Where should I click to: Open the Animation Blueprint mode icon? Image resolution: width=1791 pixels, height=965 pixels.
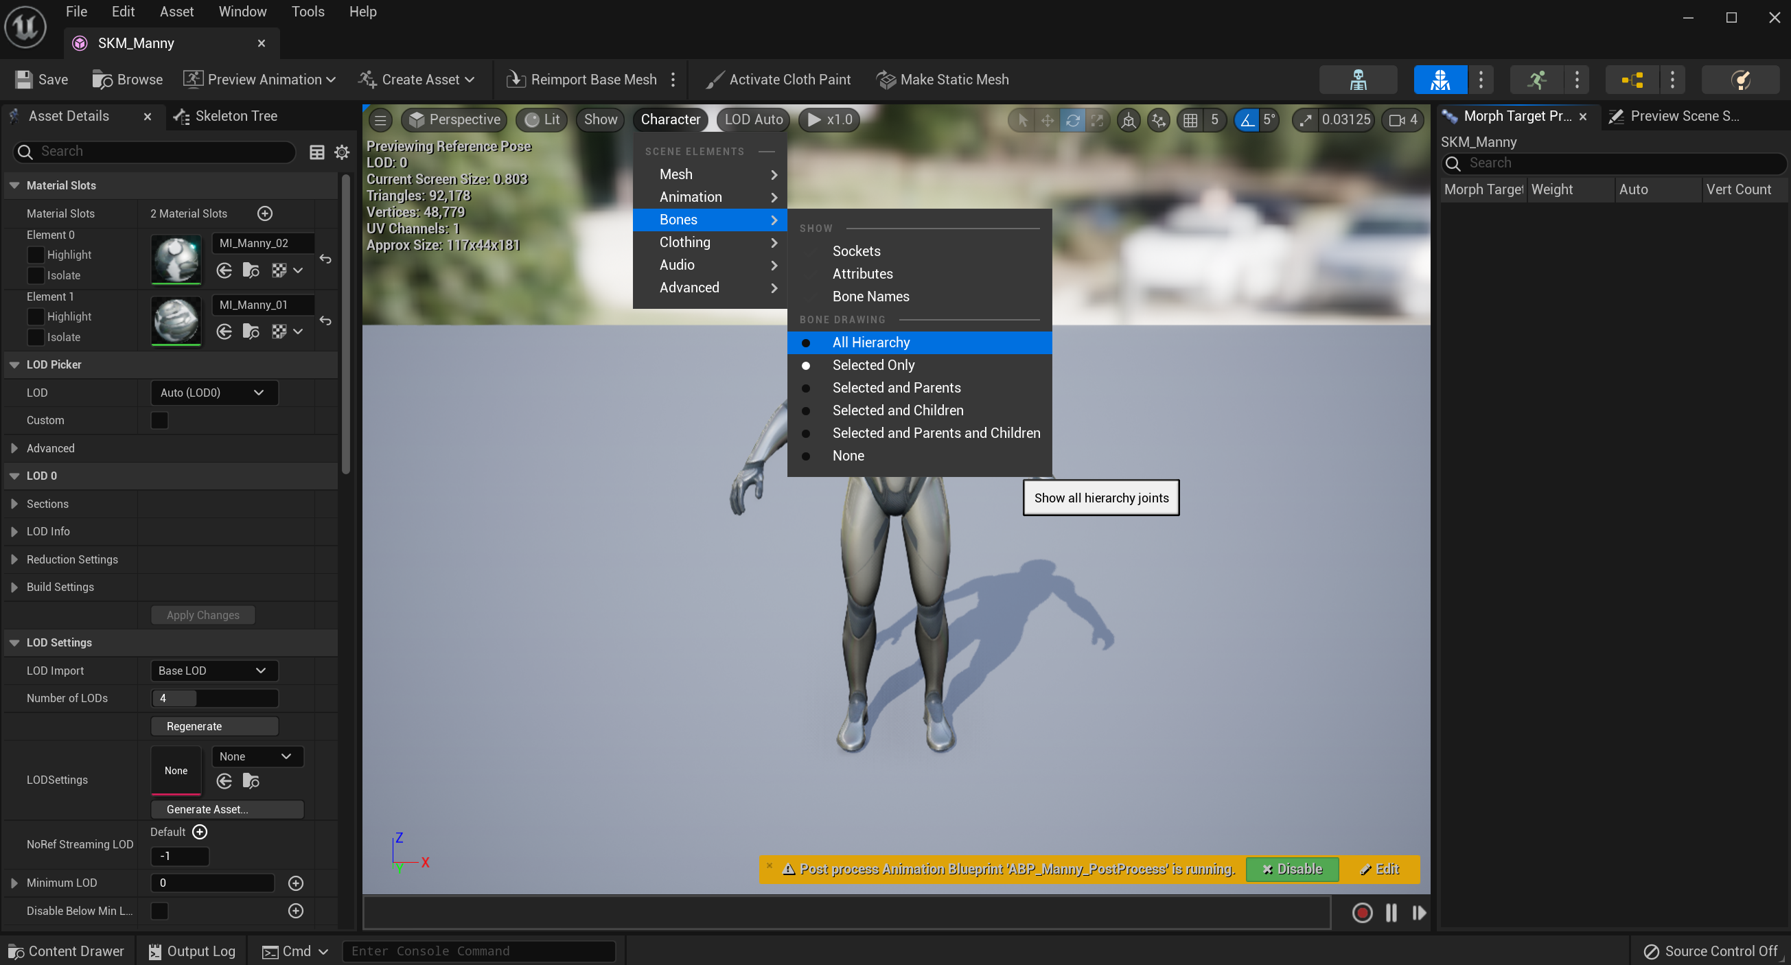pyautogui.click(x=1632, y=80)
